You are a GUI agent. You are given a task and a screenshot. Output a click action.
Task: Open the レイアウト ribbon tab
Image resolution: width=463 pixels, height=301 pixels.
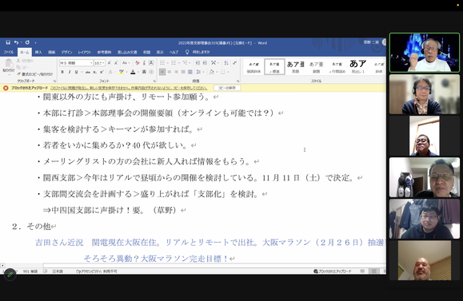(85, 52)
